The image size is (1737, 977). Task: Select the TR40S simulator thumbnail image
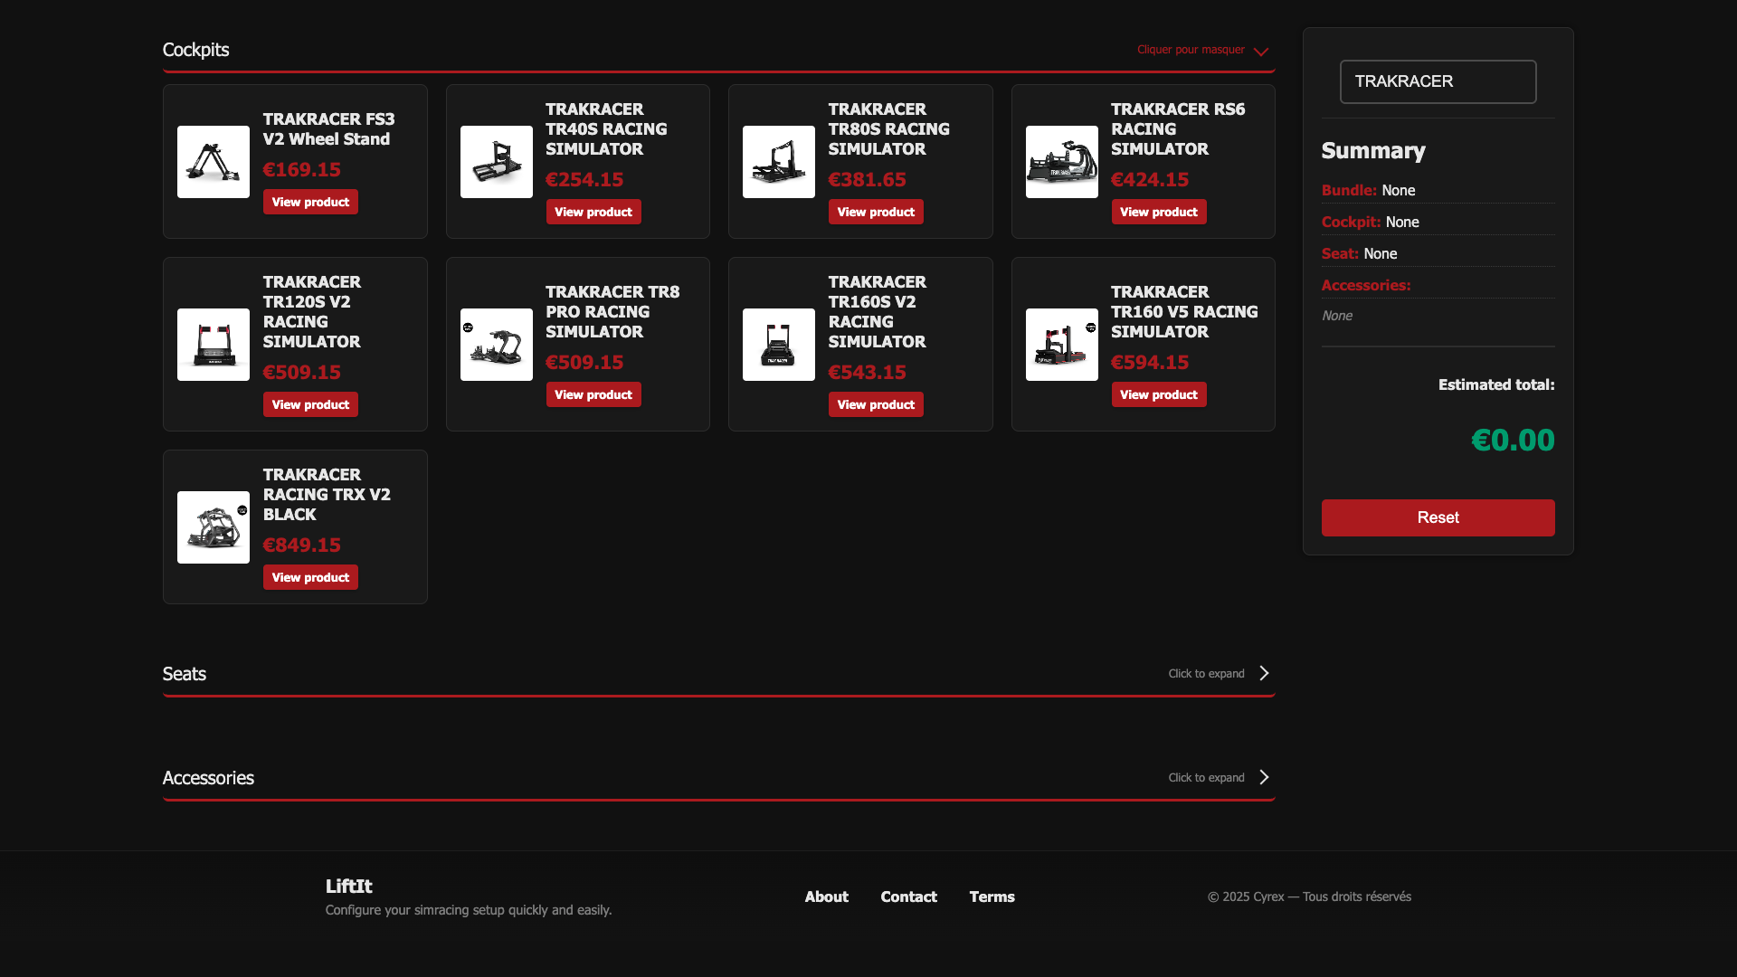pos(497,162)
